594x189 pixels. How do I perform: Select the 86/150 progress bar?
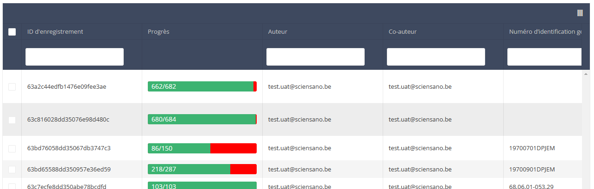202,148
